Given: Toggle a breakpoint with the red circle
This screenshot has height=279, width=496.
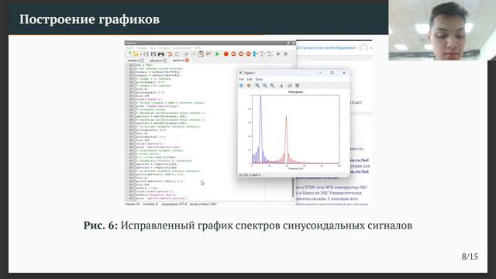Looking at the screenshot, I should click(x=226, y=54).
